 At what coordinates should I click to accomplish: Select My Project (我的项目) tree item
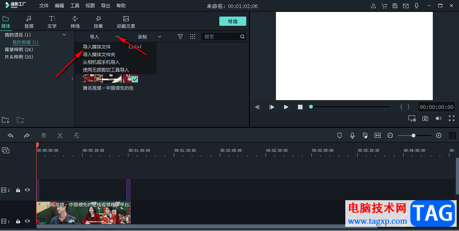pos(18,35)
